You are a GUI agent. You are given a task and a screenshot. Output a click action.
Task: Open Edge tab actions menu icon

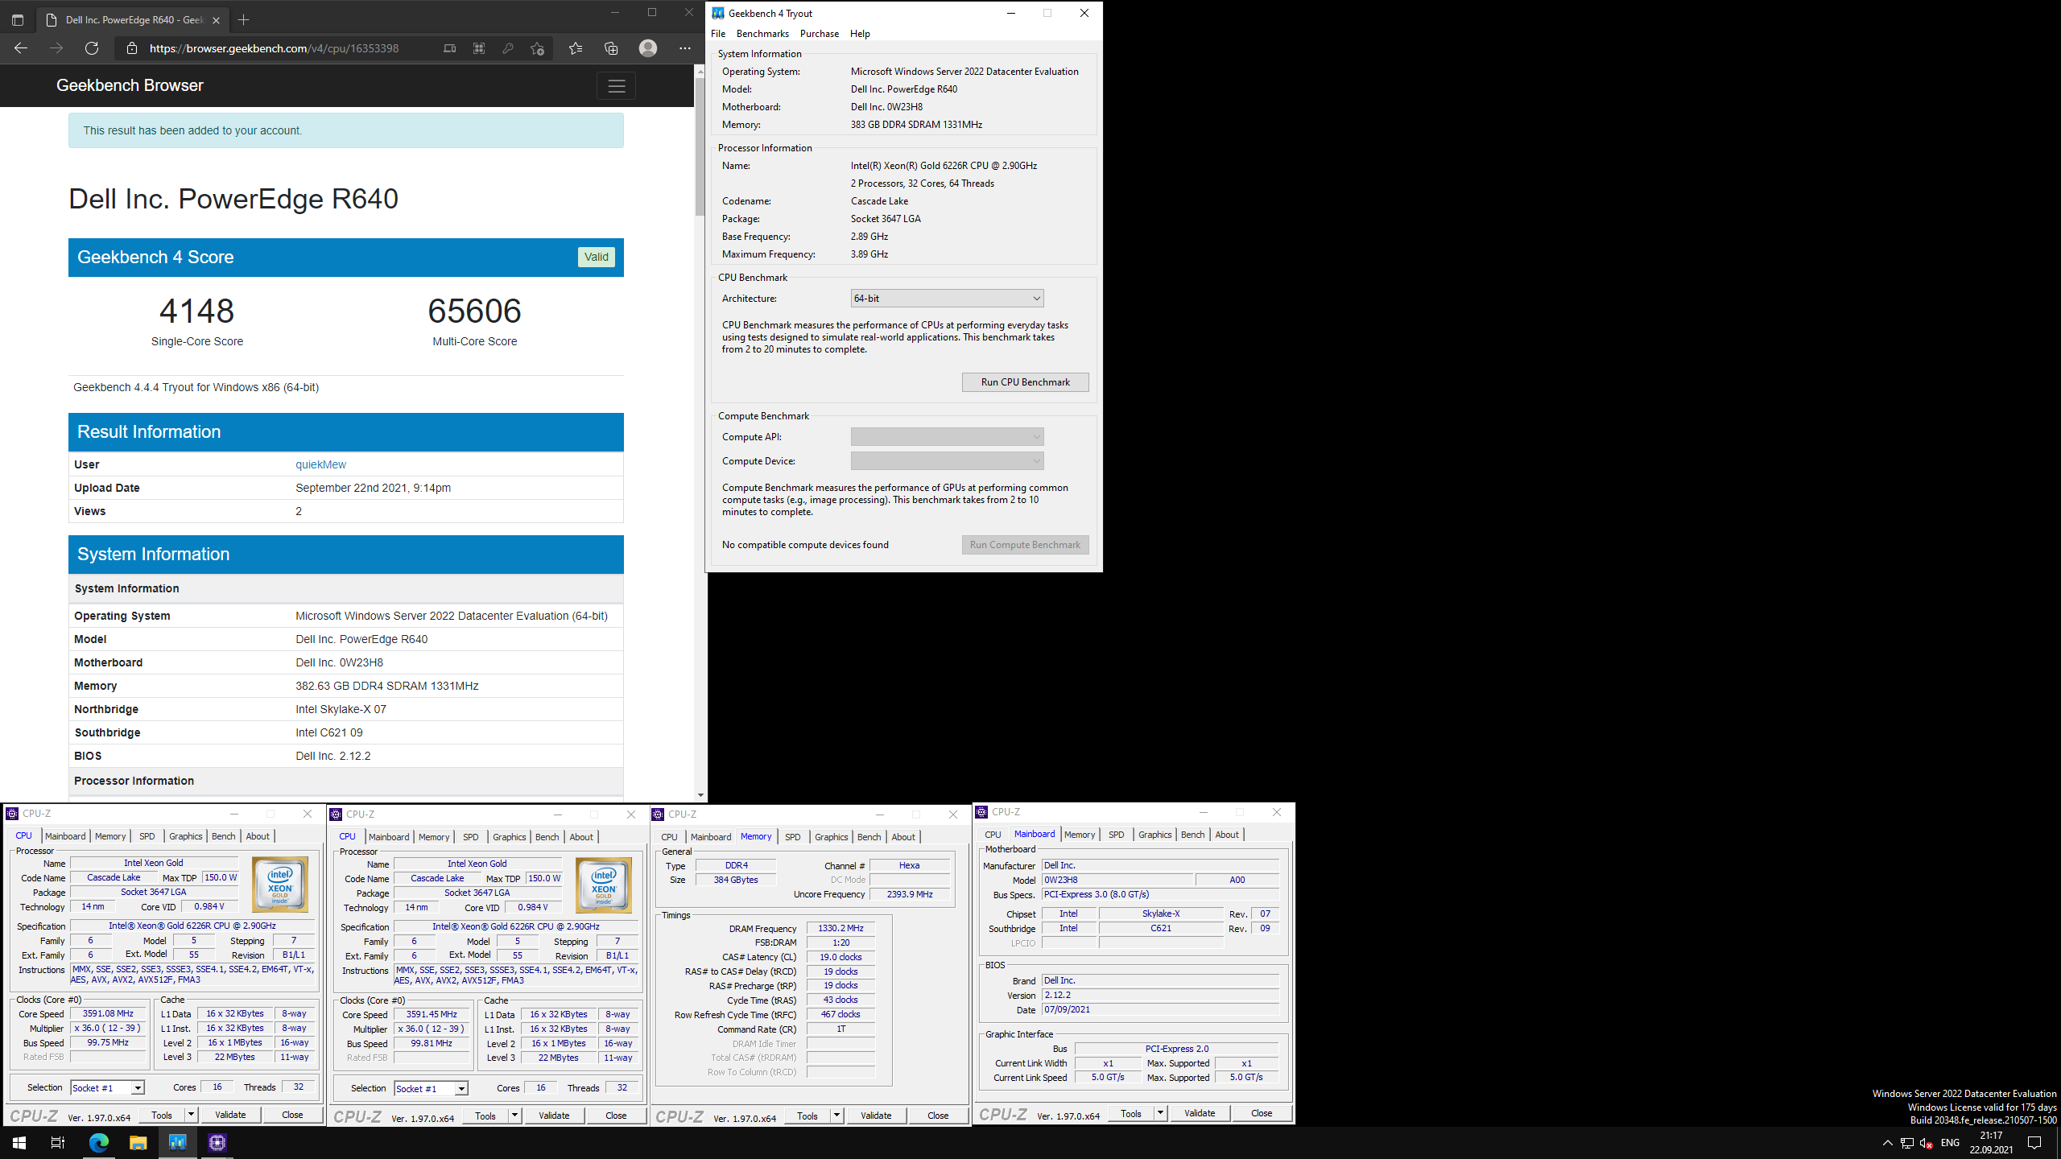tap(18, 19)
